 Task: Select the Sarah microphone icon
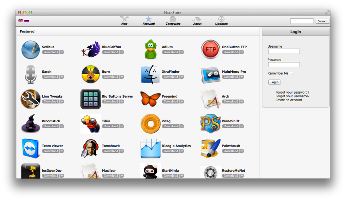31,74
